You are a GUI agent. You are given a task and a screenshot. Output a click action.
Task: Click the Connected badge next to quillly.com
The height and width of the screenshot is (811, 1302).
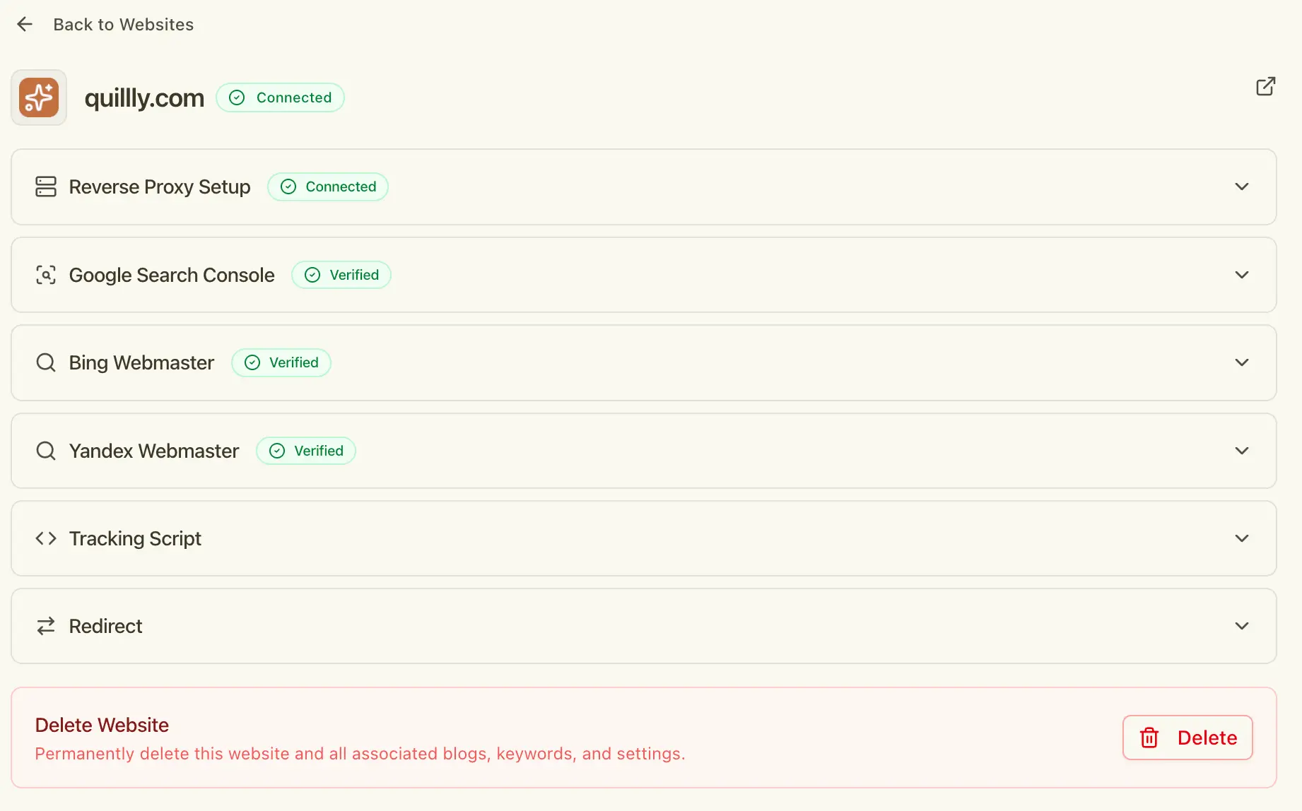[x=280, y=97]
